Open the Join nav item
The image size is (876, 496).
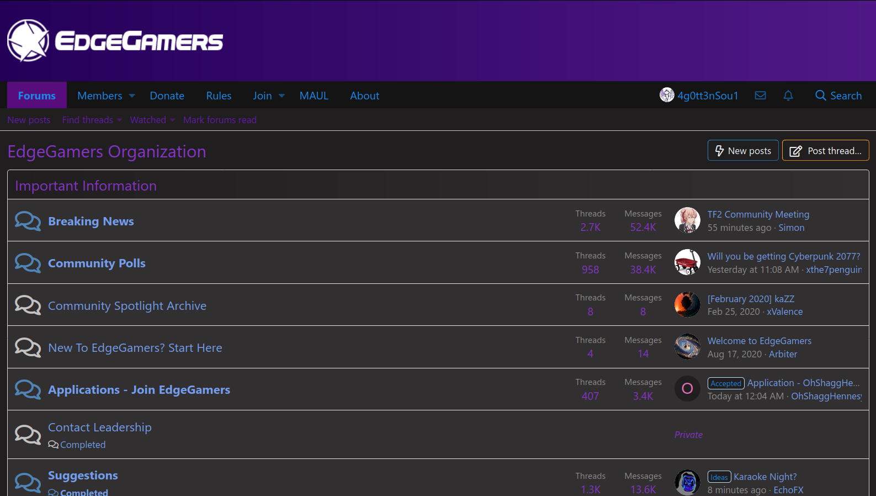pyautogui.click(x=262, y=96)
